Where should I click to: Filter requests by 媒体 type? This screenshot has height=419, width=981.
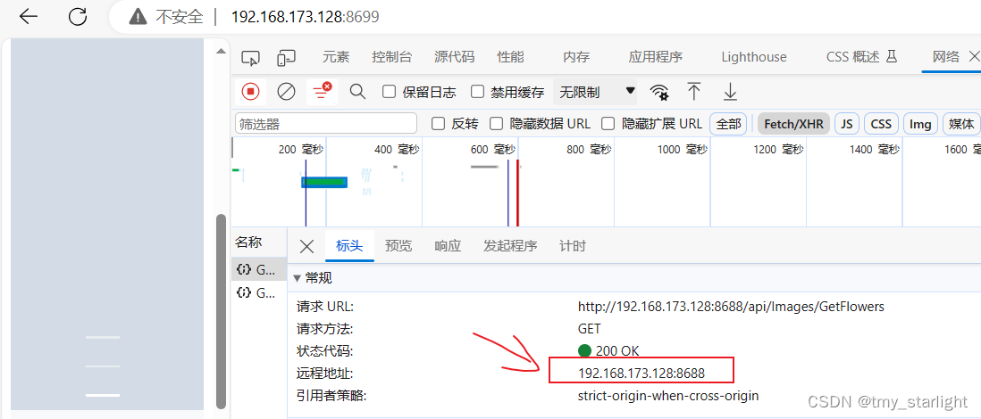coord(961,124)
